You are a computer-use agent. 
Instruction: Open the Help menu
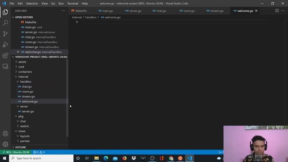coord(85,4)
